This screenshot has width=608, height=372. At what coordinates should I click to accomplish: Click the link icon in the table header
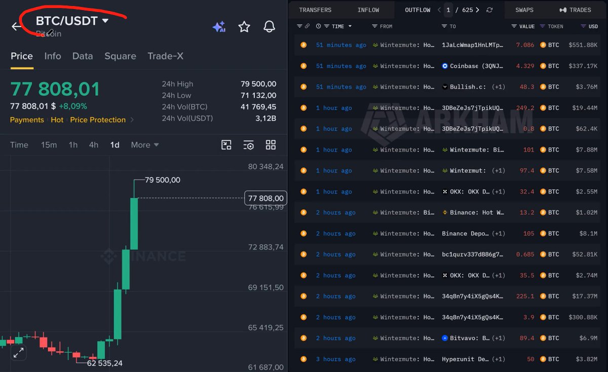pos(307,26)
